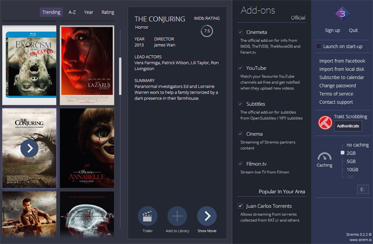
Task: Click director name James Wan
Action: 164,45
